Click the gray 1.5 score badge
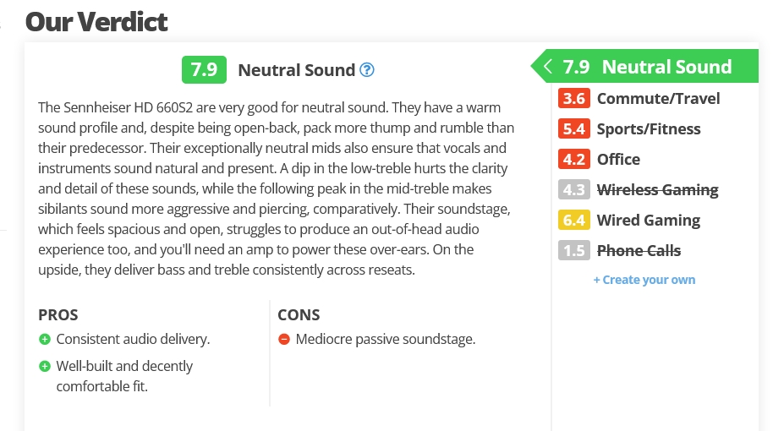The image size is (784, 431). pos(573,251)
